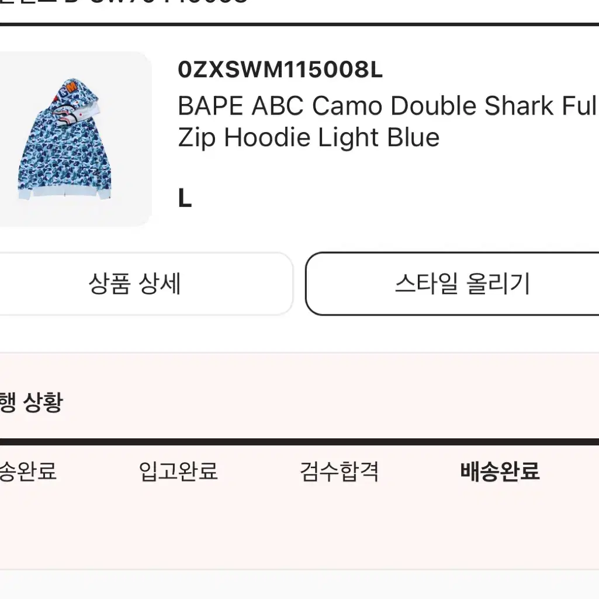Tap the cut-off order number at top
The height and width of the screenshot is (599, 599).
(x=124, y=2)
